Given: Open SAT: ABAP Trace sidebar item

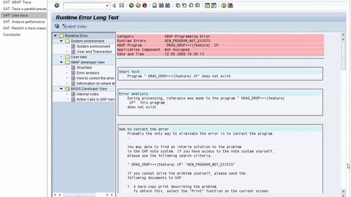Looking at the screenshot, I should tap(17, 2).
